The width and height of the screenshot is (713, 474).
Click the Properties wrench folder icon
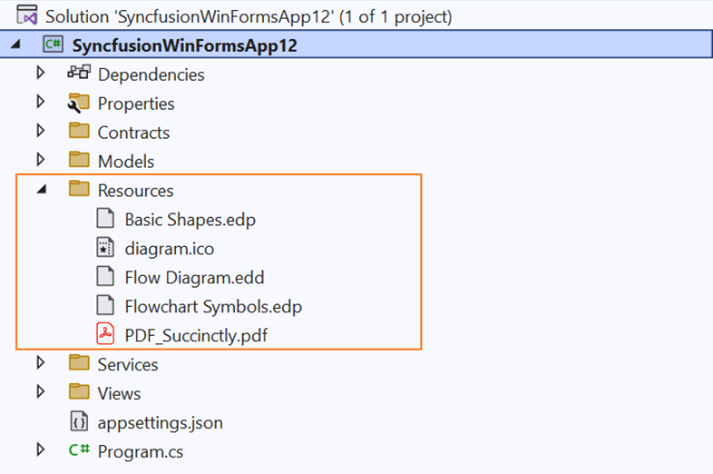point(79,103)
